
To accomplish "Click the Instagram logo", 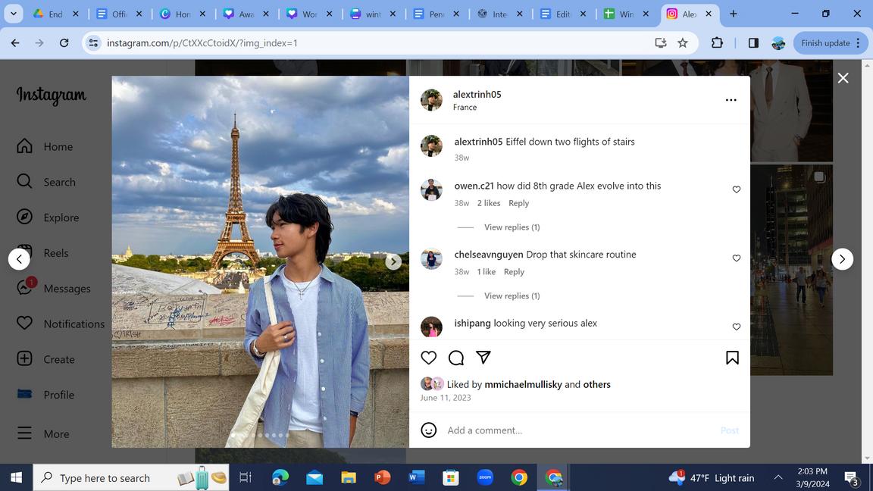I will (x=52, y=95).
